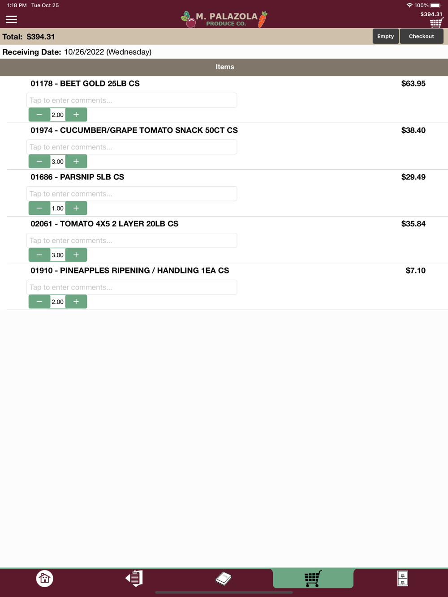Click the Checkout button

point(421,36)
